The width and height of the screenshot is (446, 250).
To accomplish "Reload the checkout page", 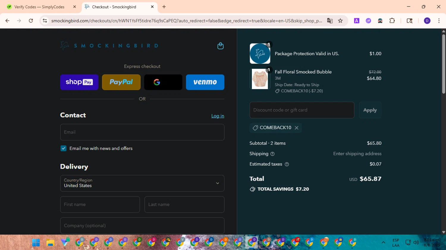I will point(31,21).
